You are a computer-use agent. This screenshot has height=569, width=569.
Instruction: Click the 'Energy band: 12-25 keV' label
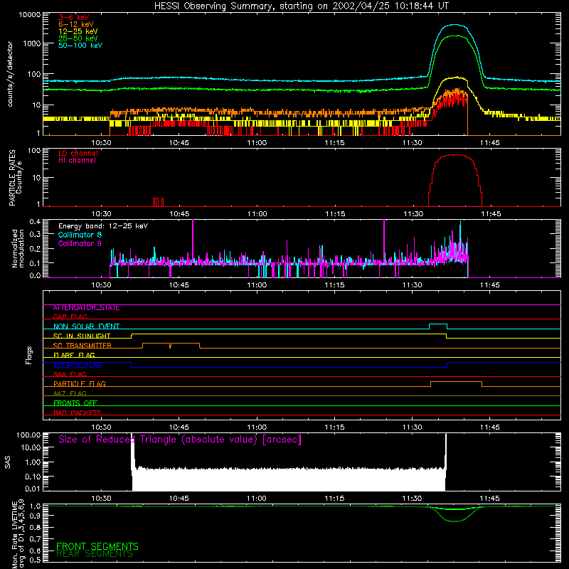103,226
